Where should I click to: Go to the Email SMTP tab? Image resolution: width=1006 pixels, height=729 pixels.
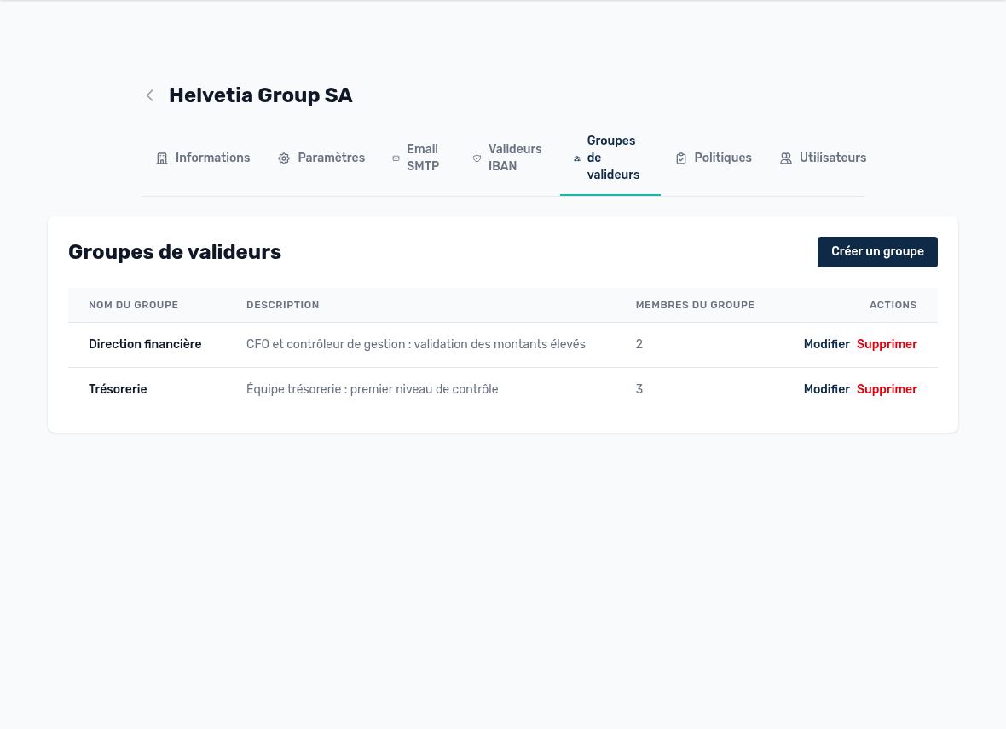click(415, 158)
